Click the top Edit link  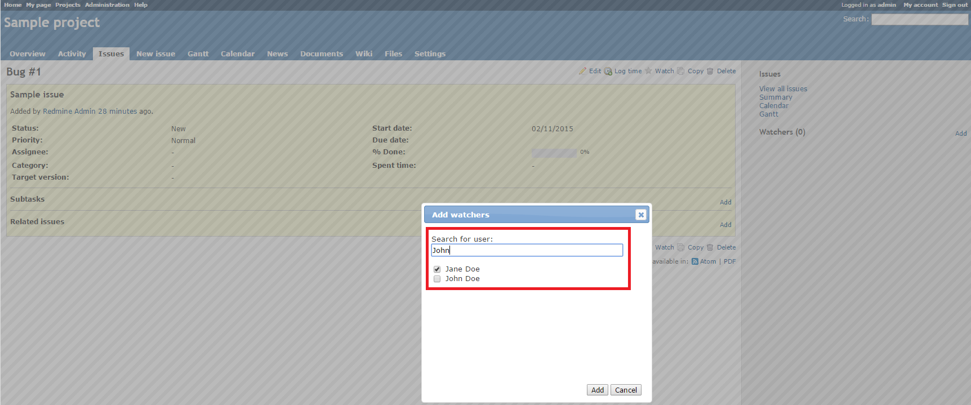coord(595,71)
